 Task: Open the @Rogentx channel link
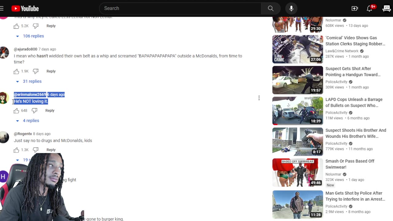pos(23,134)
